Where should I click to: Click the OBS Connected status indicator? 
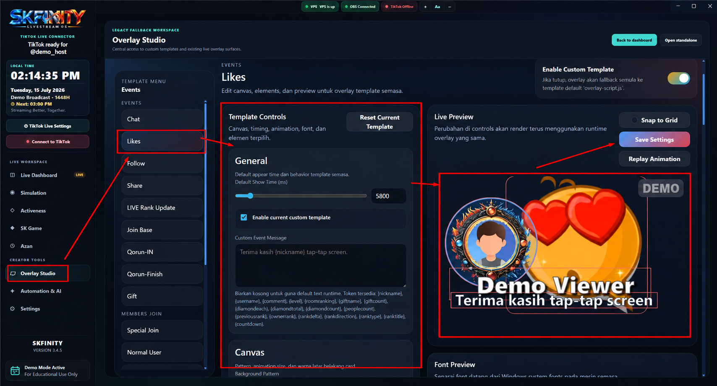[360, 7]
